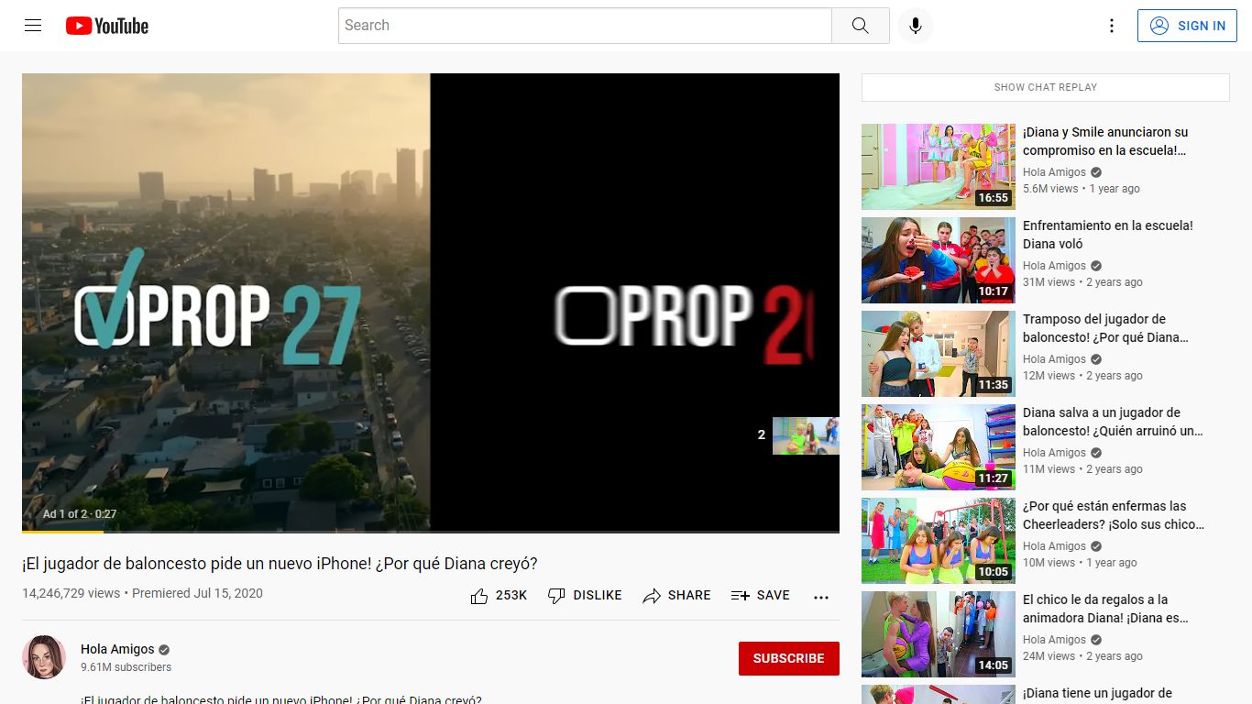Viewport: 1252px width, 704px height.
Task: Click the '14,246,729 views' text
Action: tap(71, 593)
